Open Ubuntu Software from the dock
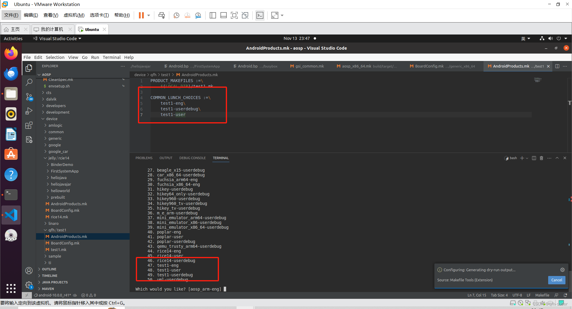Image resolution: width=572 pixels, height=309 pixels. pyautogui.click(x=11, y=154)
